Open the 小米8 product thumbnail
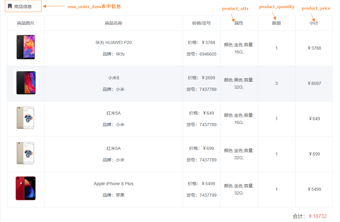Image resolution: width=340 pixels, height=222 pixels. tap(26, 82)
